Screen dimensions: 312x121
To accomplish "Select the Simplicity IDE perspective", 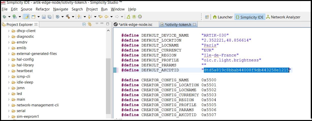I will (250, 17).
